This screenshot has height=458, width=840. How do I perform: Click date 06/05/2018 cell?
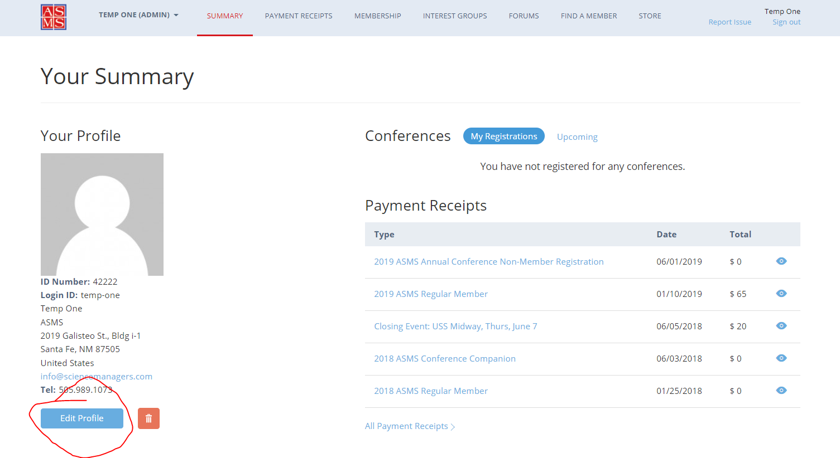tap(679, 327)
